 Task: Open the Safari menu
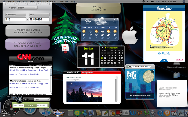click(11, 1)
